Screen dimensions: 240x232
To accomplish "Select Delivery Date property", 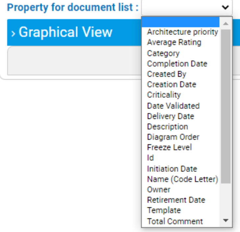I will (170, 116).
